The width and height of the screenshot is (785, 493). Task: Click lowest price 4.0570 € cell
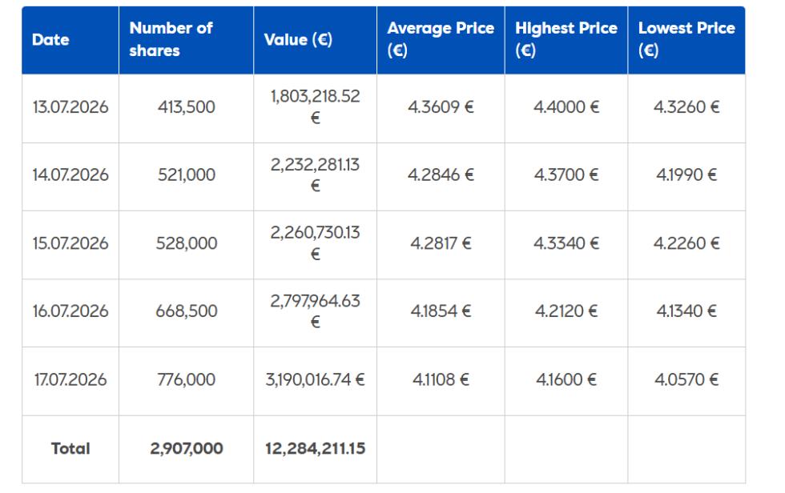(686, 380)
